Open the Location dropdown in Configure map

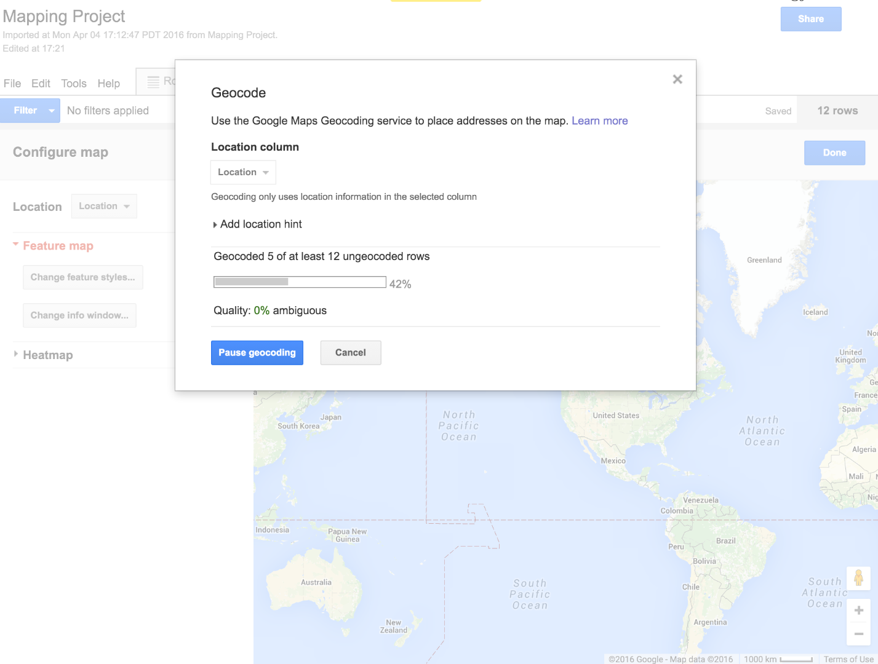tap(103, 206)
